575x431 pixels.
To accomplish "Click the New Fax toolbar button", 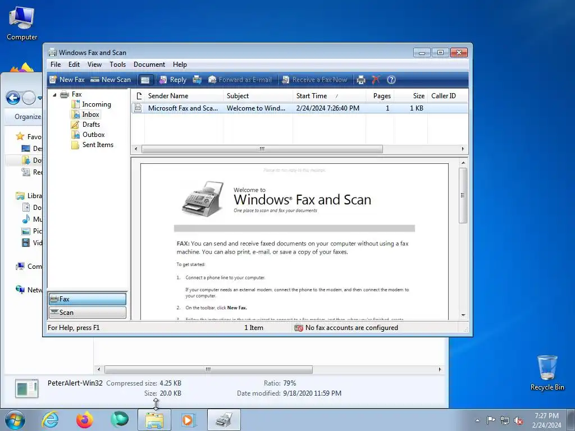I will pyautogui.click(x=67, y=80).
